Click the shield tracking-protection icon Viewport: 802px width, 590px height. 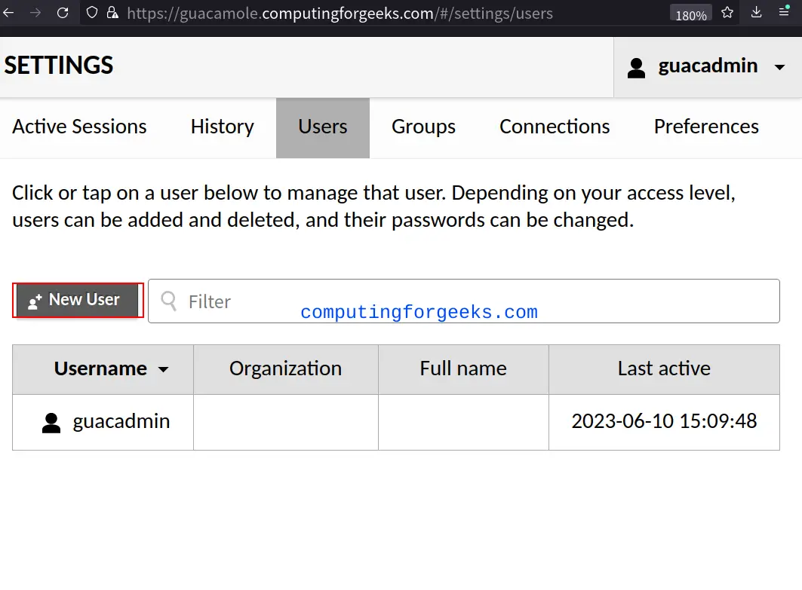(x=91, y=12)
